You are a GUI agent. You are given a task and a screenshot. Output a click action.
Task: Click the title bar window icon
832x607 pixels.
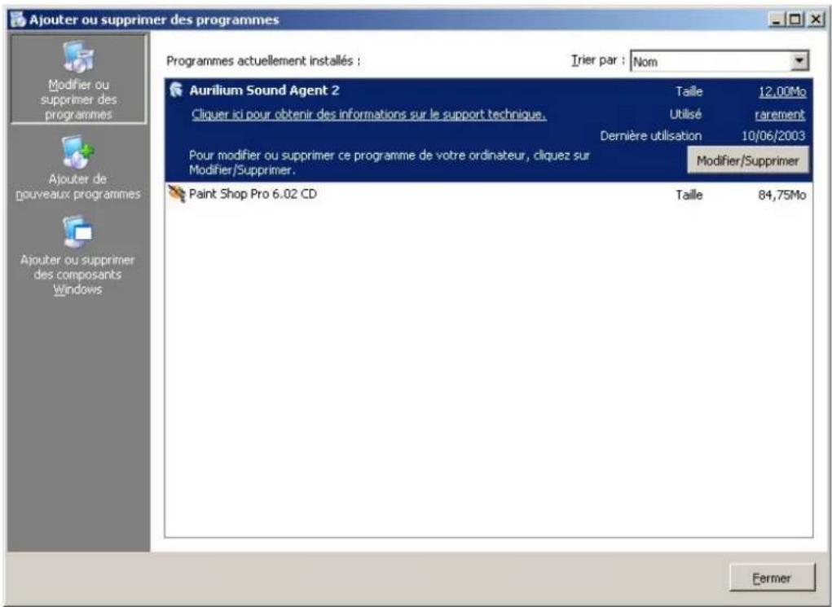point(17,20)
